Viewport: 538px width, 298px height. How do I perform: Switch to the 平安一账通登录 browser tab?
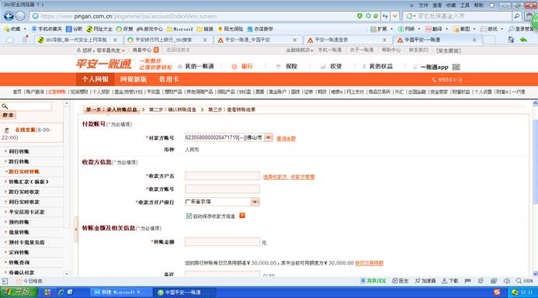347,40
